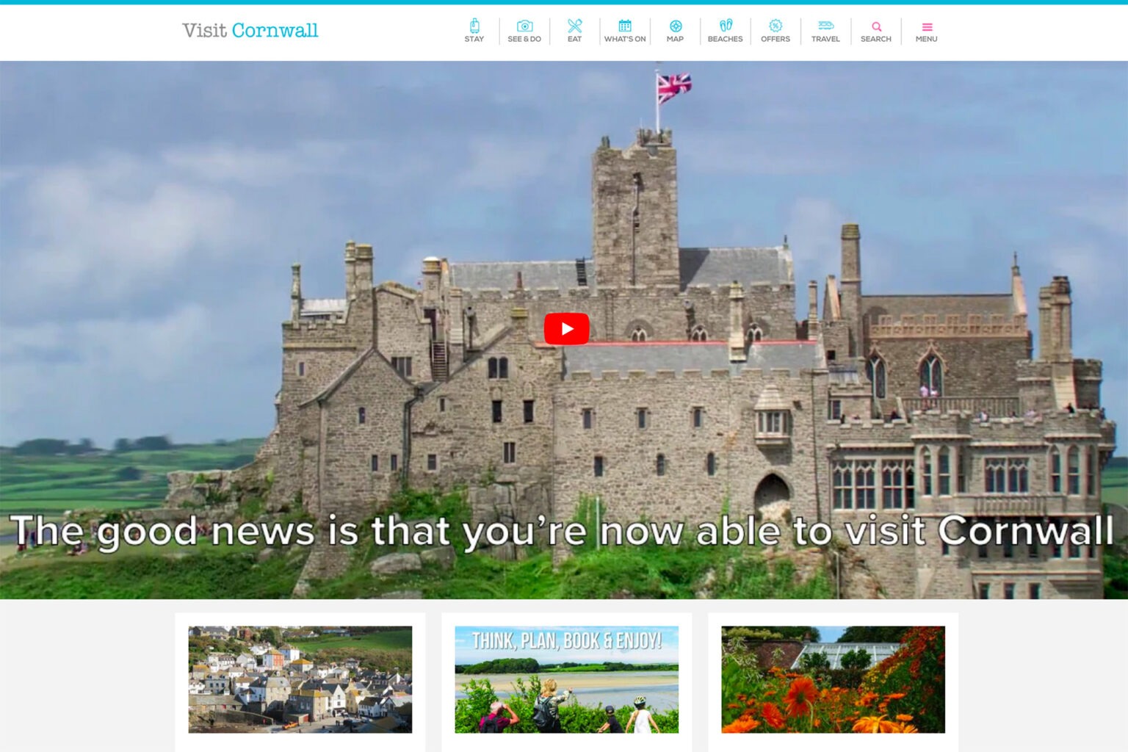Open the Beaches flip-flops icon
The image size is (1128, 752).
click(726, 26)
